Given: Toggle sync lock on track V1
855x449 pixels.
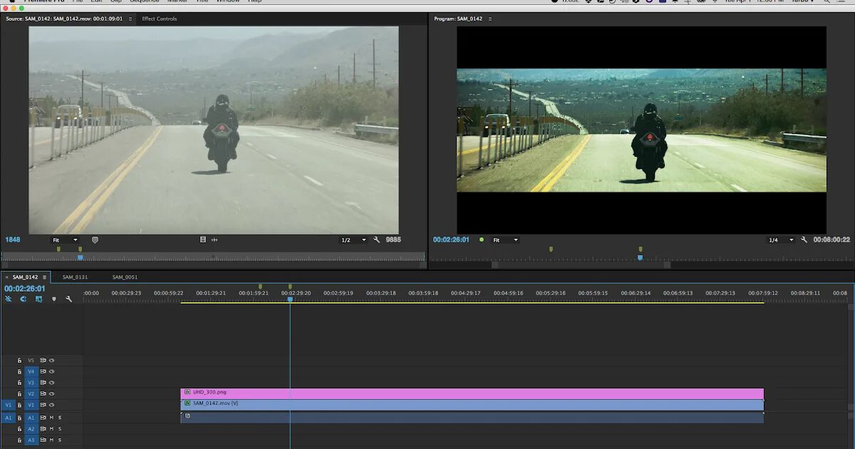Looking at the screenshot, I should (x=43, y=405).
